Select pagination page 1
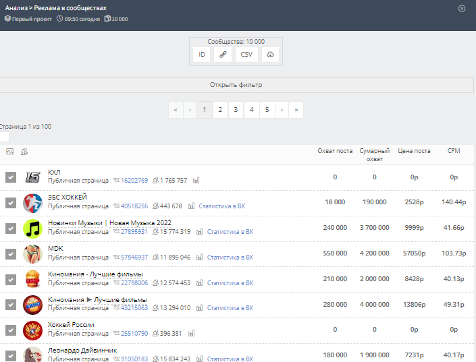The width and height of the screenshot is (476, 362). click(x=205, y=110)
